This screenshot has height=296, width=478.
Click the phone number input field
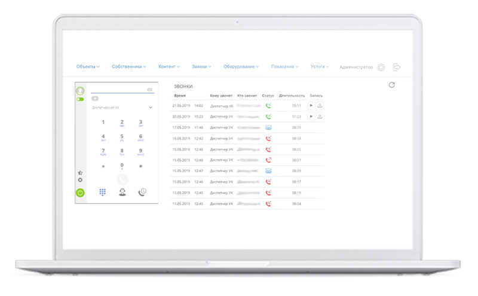tap(118, 90)
